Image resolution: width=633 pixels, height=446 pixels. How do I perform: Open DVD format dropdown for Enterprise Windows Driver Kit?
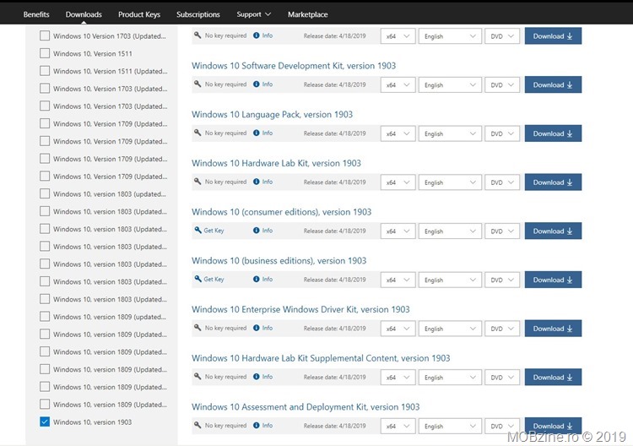tap(502, 329)
